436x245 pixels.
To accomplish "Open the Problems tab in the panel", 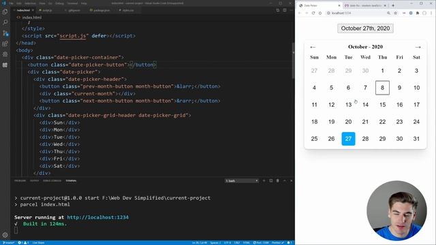I will click(20, 181).
